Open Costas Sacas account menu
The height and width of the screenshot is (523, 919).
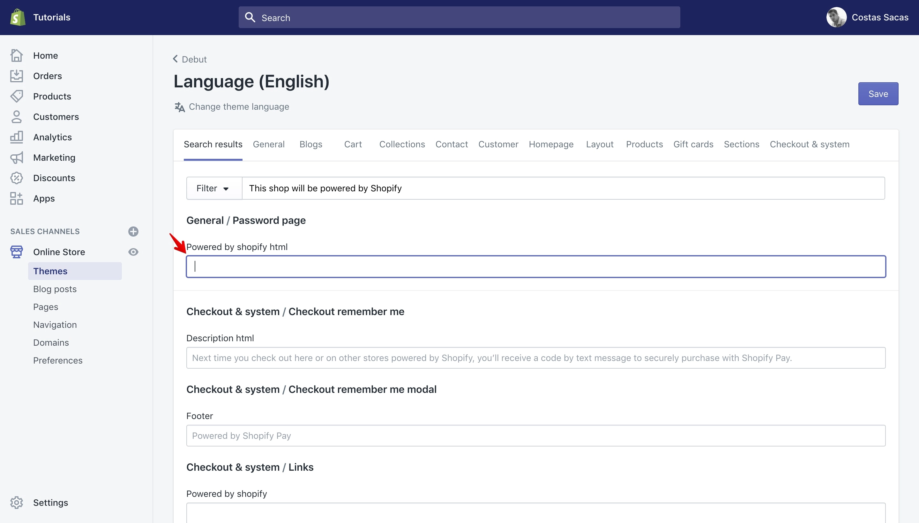[867, 17]
